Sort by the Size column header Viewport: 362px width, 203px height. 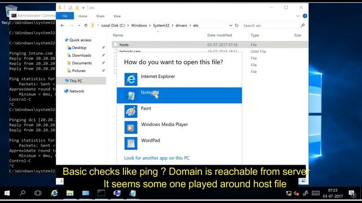point(298,35)
